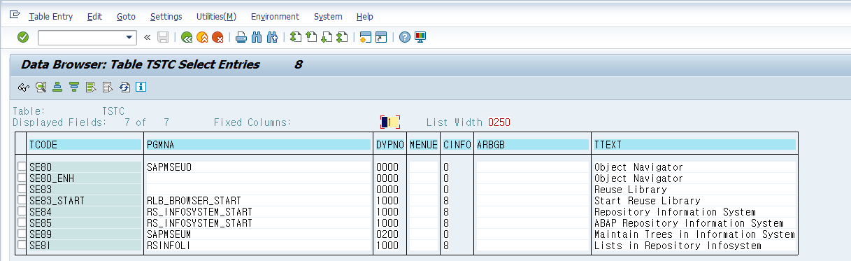This screenshot has width=851, height=261.
Task: Go to Last Page icon
Action: (x=342, y=37)
